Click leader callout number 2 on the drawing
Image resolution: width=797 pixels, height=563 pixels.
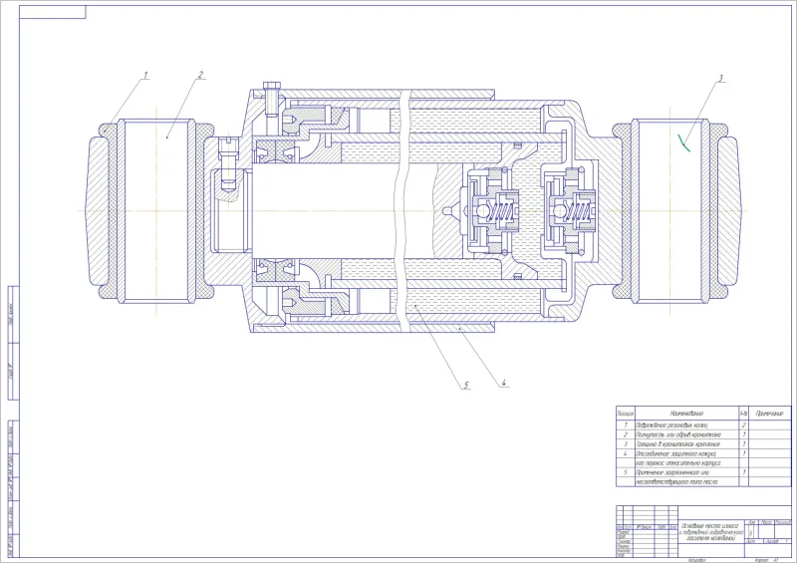(200, 75)
